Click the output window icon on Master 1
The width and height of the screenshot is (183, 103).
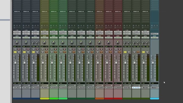(158, 85)
